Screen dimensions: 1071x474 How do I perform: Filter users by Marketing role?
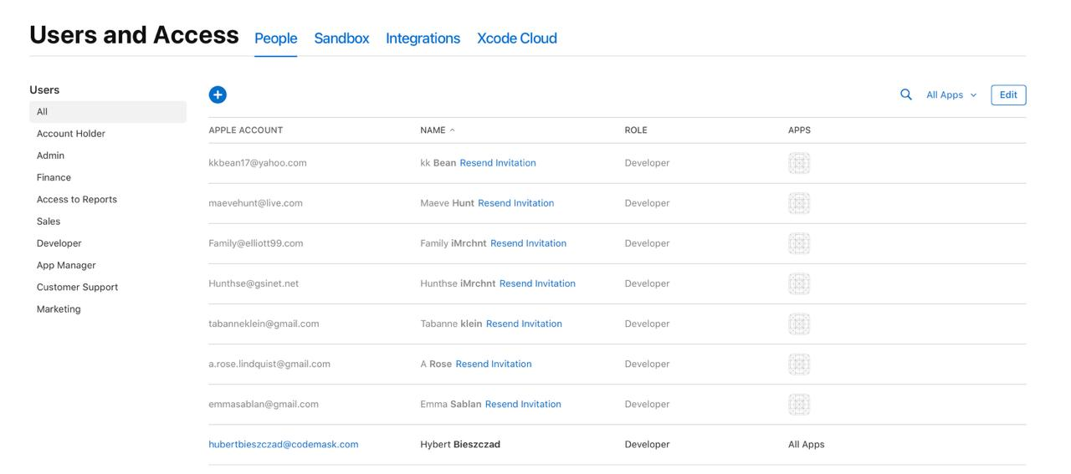59,309
